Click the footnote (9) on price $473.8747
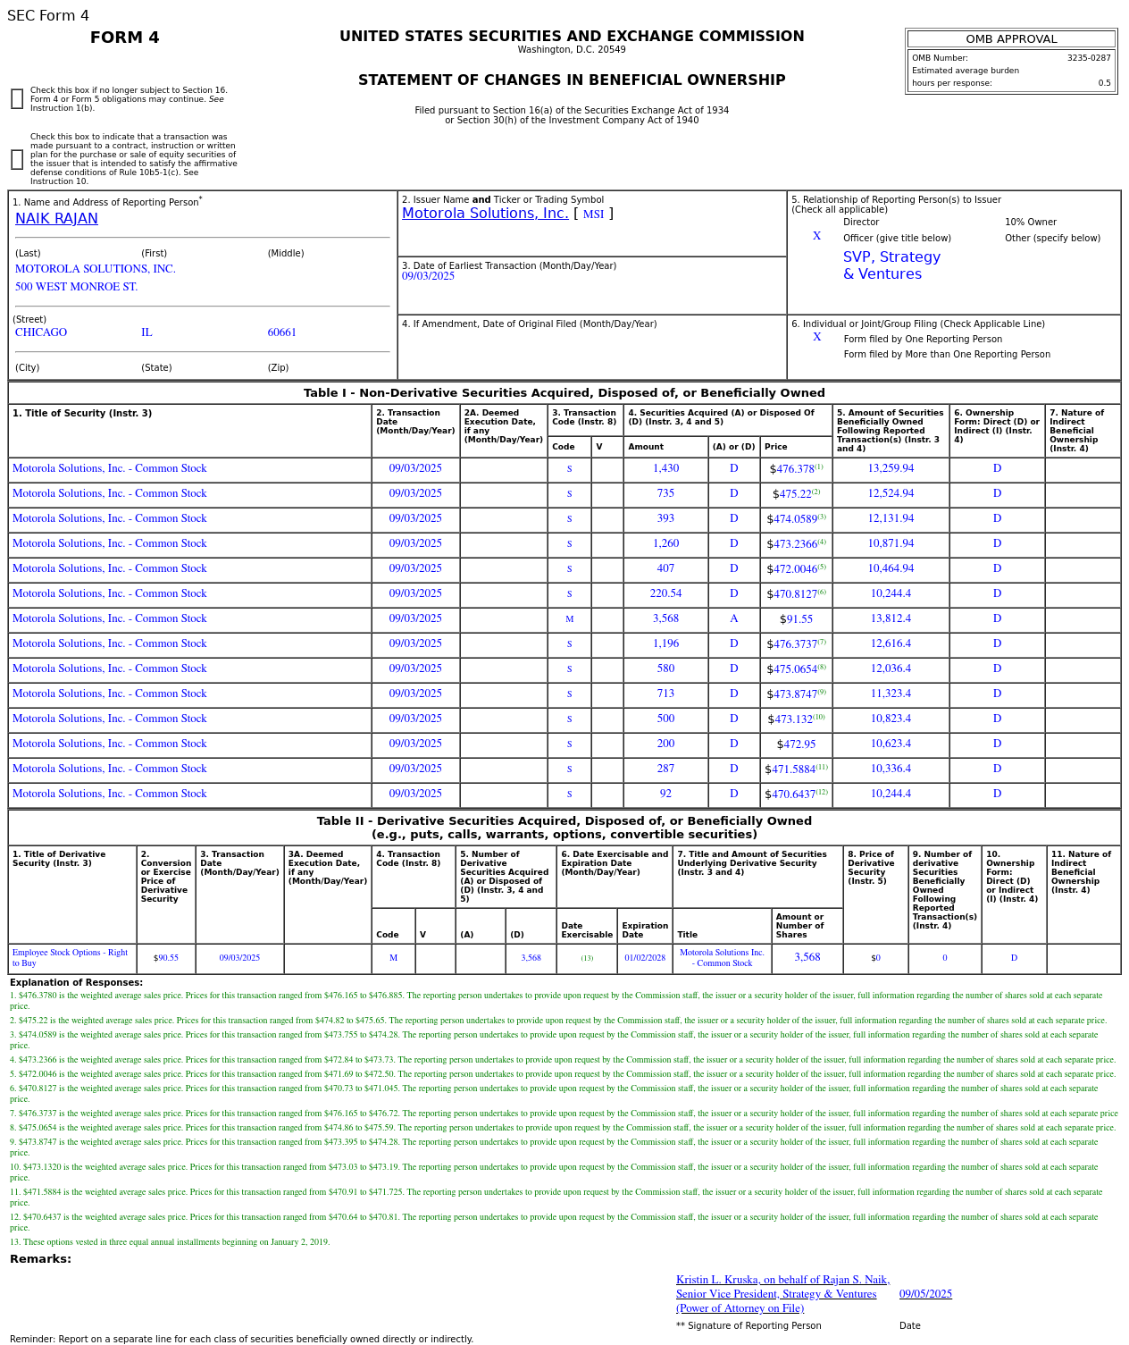The image size is (1129, 1345). point(822,692)
